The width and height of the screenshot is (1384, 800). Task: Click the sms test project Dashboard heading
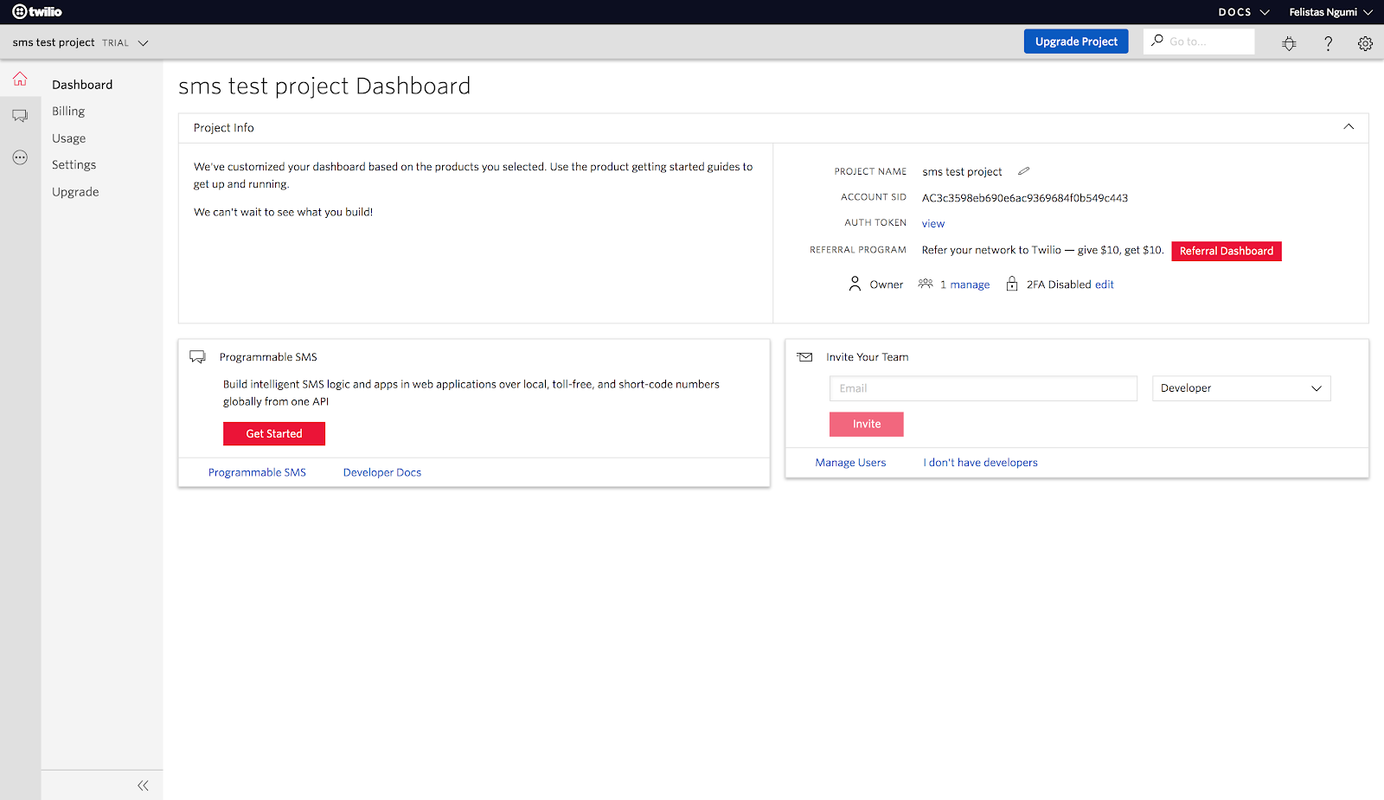coord(324,86)
